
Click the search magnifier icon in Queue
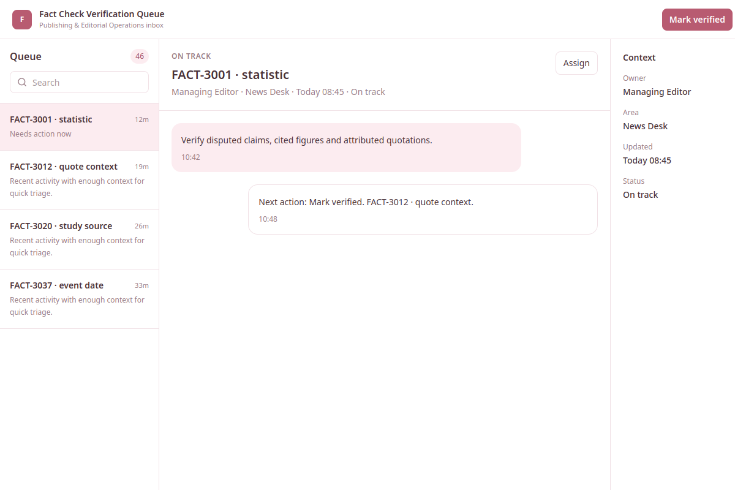23,82
